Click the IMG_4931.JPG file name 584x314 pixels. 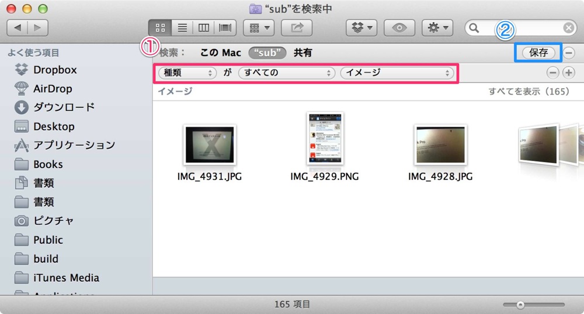tap(210, 176)
